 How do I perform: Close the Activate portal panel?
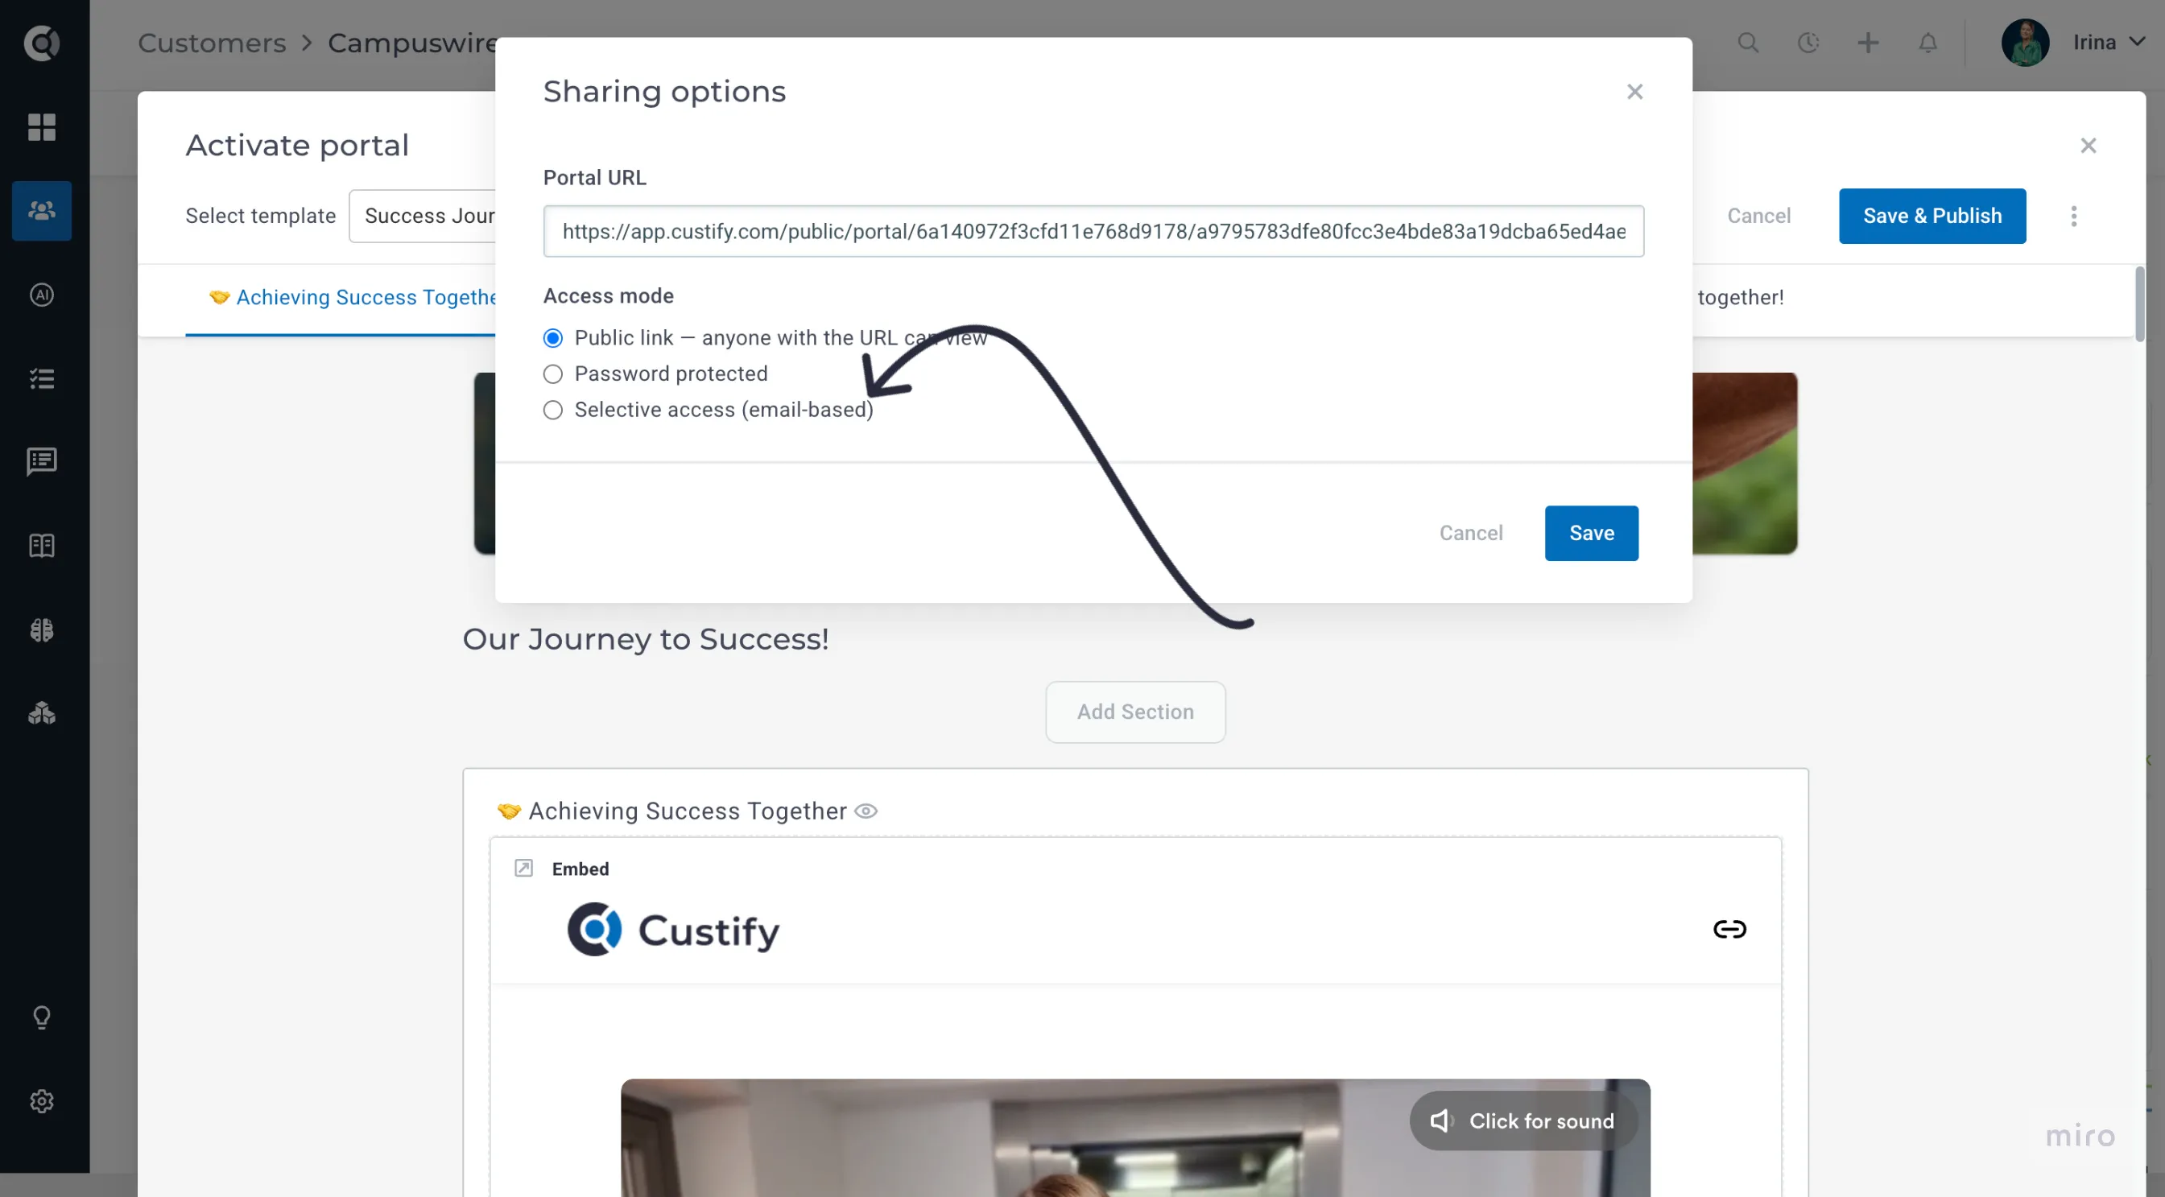tap(2088, 146)
